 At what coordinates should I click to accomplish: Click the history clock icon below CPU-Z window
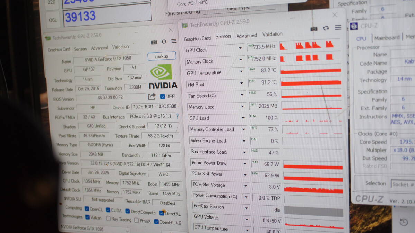click(404, 222)
